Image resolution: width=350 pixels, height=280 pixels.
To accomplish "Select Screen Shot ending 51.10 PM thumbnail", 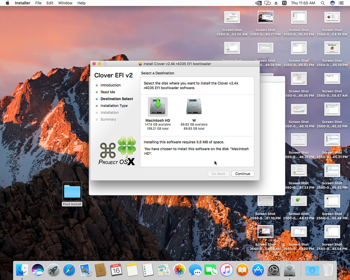I will point(265,201).
